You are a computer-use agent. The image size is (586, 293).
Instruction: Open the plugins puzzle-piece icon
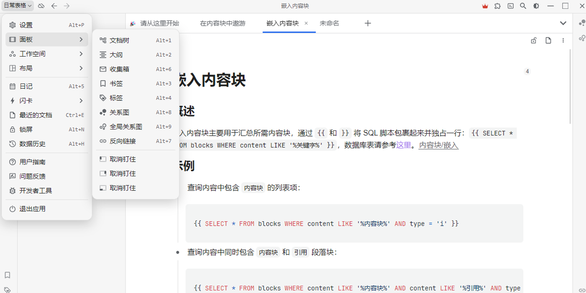pos(498,6)
